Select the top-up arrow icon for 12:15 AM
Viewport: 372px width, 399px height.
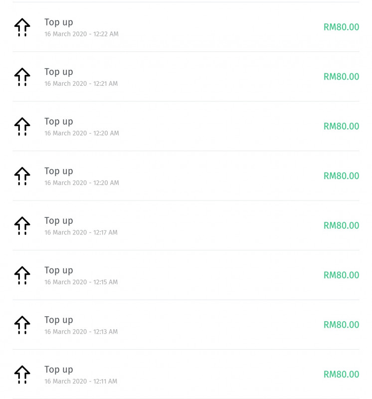(x=22, y=275)
